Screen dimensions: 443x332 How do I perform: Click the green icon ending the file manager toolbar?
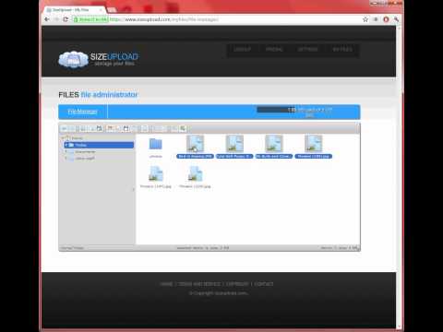[x=183, y=128]
